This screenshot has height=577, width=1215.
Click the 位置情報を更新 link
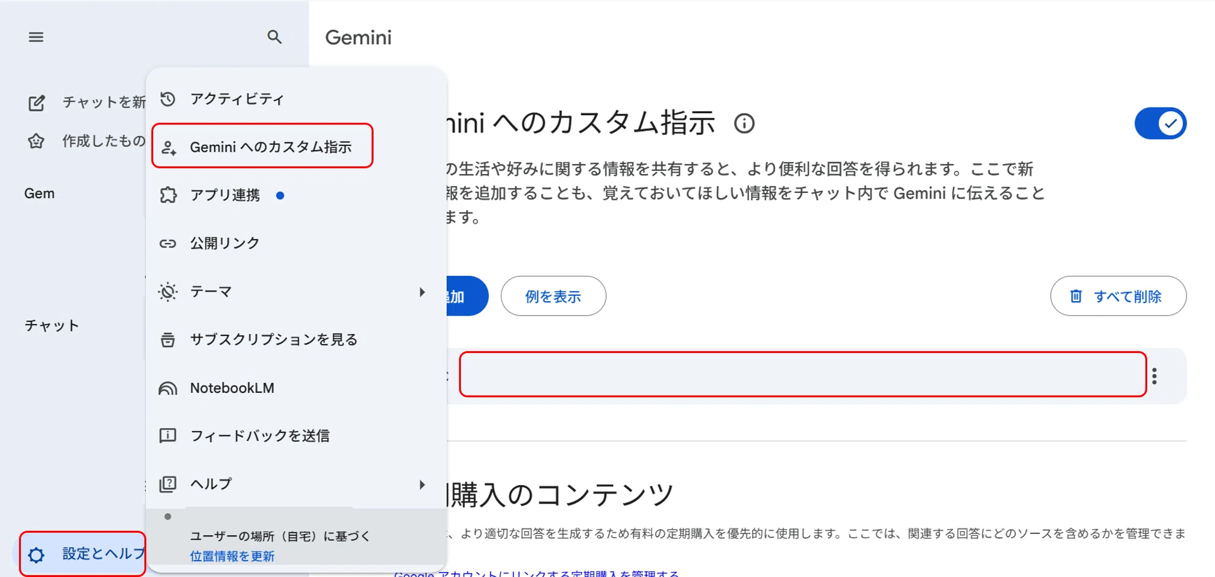point(232,556)
